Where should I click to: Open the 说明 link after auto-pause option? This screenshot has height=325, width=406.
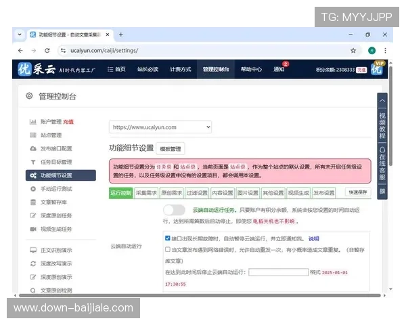tap(313, 239)
